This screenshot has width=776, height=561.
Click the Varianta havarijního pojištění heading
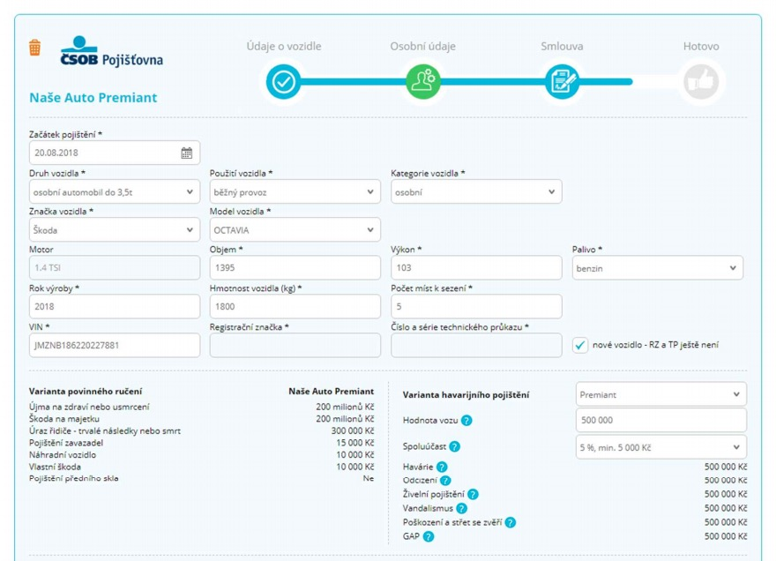point(466,394)
